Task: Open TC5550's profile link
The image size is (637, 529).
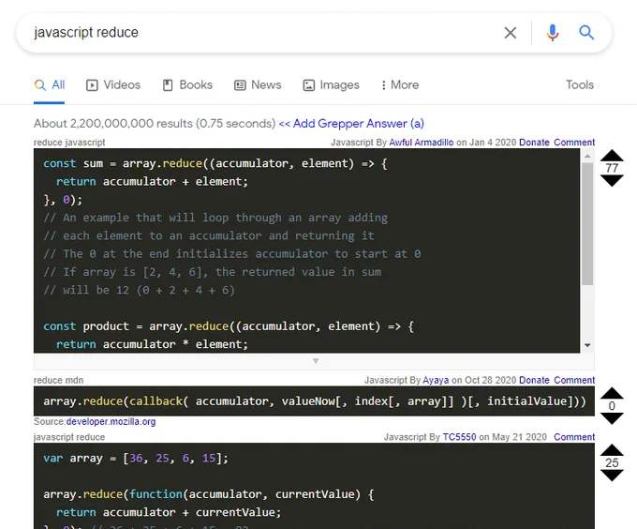Action: point(459,437)
